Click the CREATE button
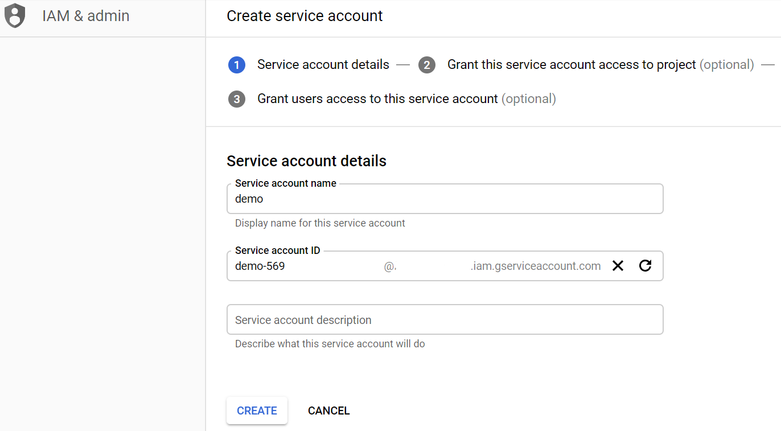The height and width of the screenshot is (431, 781). [257, 411]
